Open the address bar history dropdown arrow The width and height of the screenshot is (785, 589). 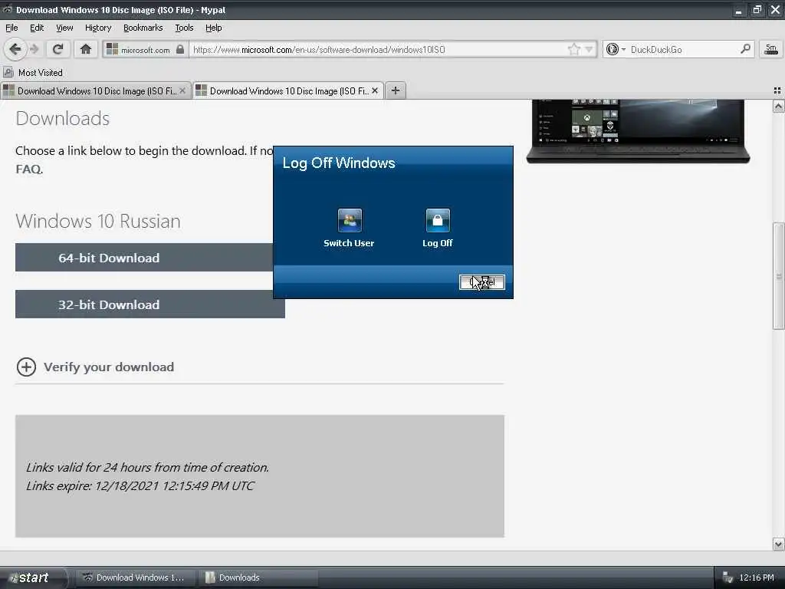point(589,49)
